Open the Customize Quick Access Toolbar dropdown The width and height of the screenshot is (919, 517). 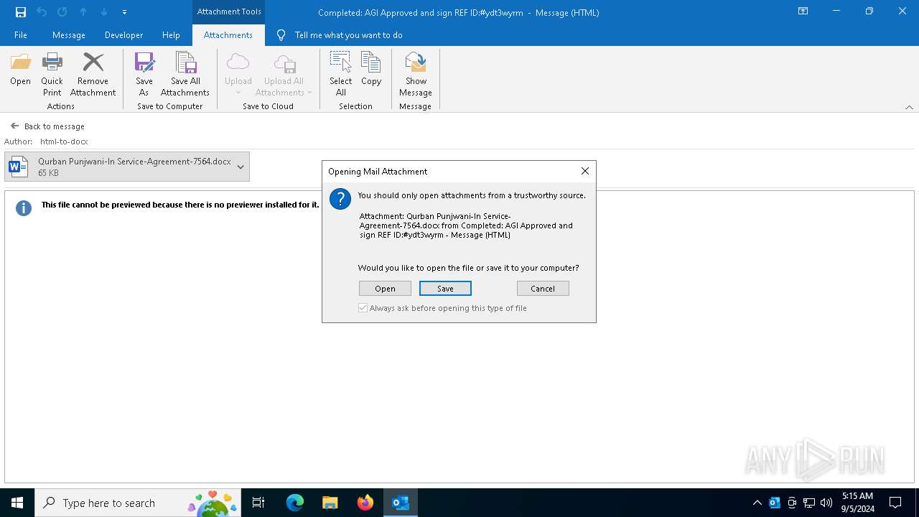[x=125, y=12]
